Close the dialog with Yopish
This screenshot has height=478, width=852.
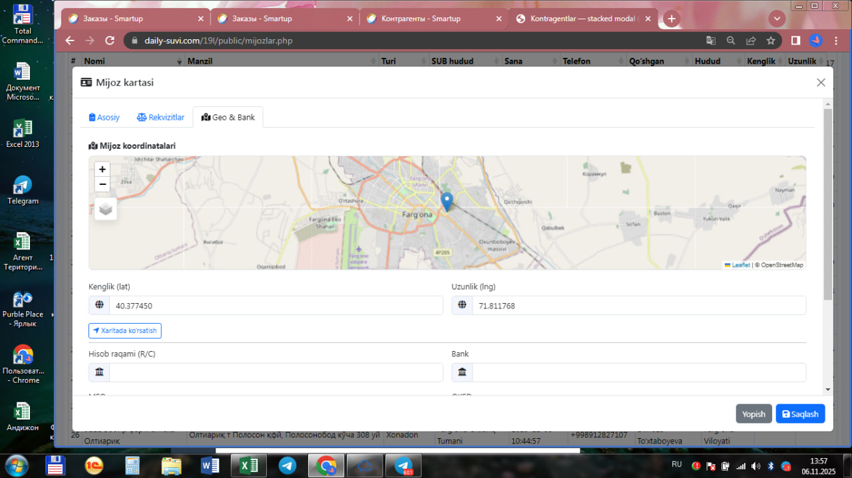click(x=753, y=414)
